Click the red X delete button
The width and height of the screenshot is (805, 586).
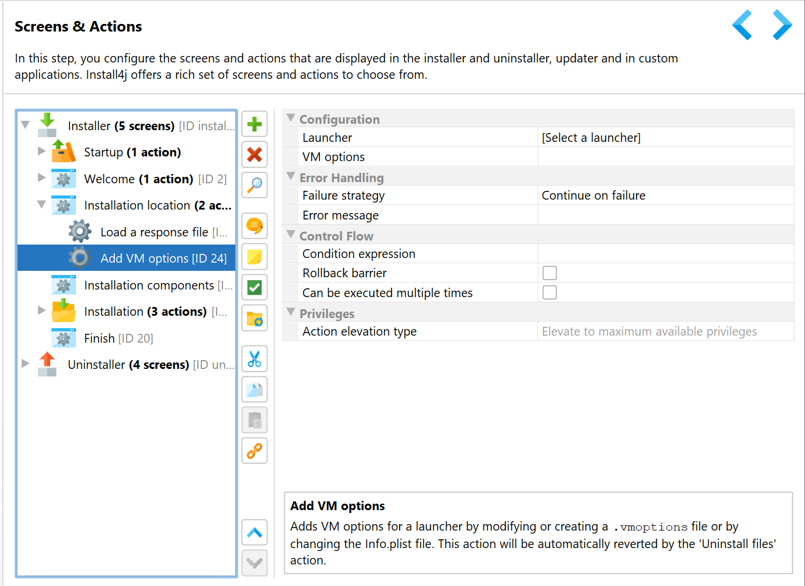tap(255, 155)
